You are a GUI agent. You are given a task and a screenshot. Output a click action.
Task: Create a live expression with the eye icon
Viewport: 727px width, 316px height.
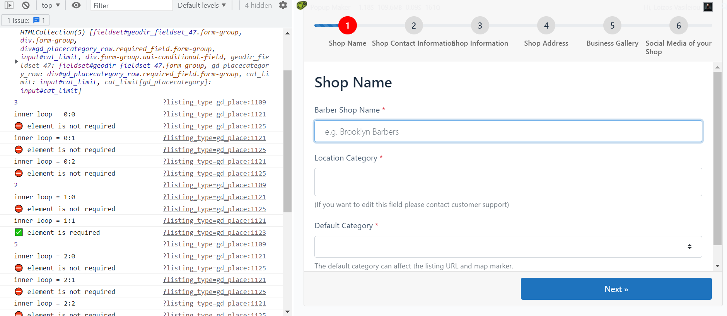[76, 5]
